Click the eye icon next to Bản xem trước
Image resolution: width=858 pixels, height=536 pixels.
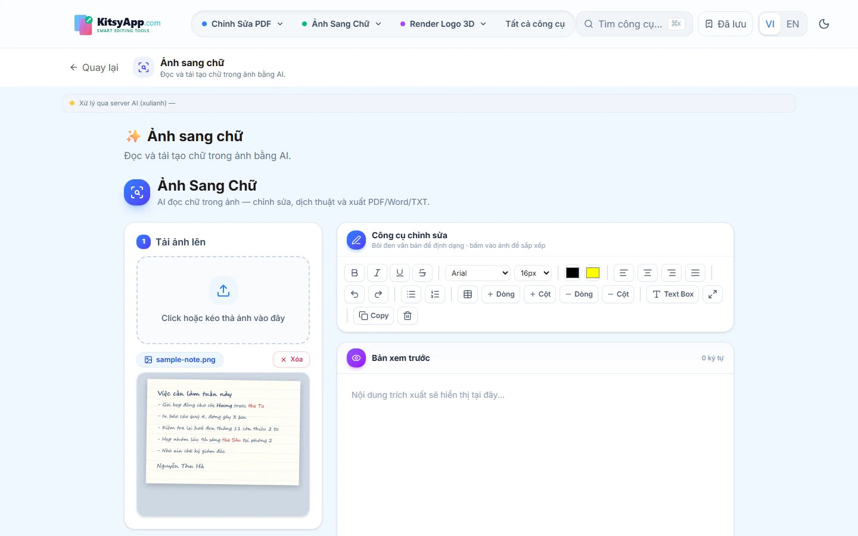(x=356, y=358)
